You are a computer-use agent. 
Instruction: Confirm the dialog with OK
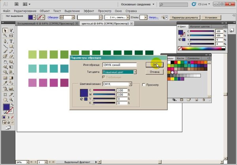[154, 65]
